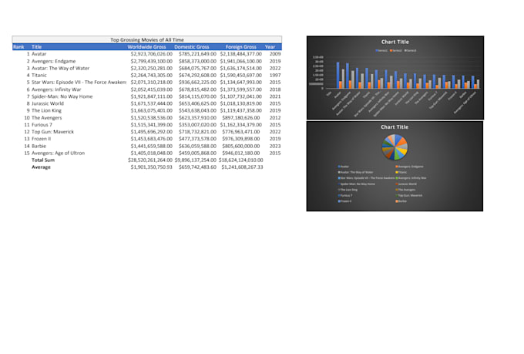
Task: Select the Avengers: Age of Ultron table cell
Action: pos(58,153)
